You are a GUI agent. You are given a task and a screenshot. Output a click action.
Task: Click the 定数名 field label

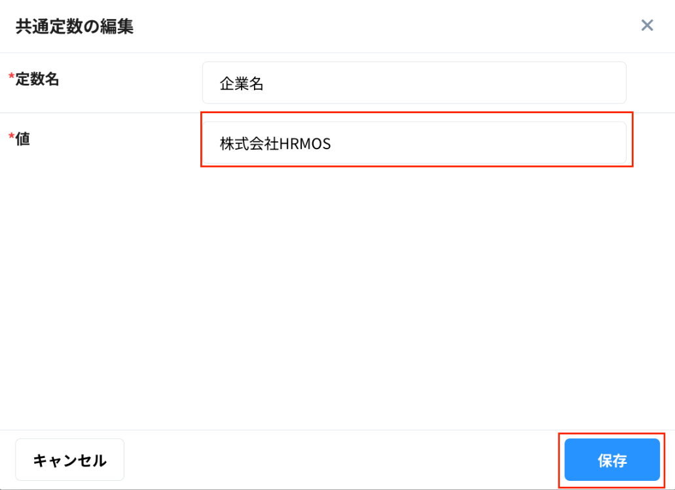(x=37, y=80)
